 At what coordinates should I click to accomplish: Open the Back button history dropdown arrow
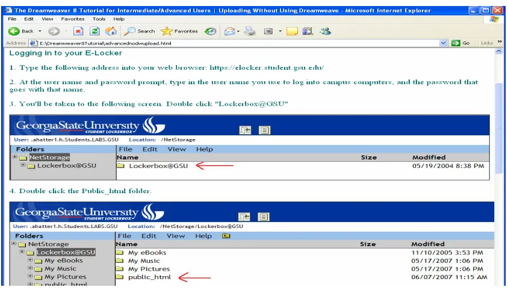pyautogui.click(x=40, y=31)
